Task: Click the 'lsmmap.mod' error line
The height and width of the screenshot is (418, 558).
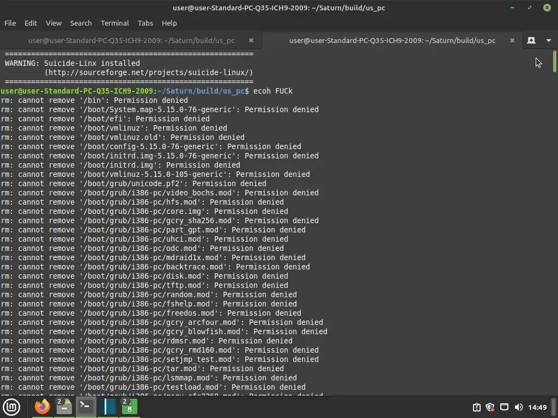Action: (x=149, y=378)
